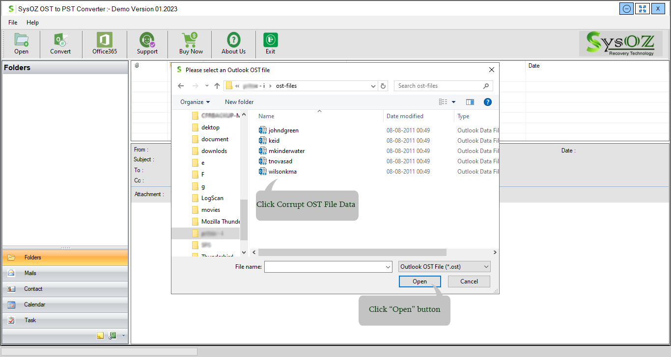This screenshot has width=671, height=357.
Task: Expand the Organize dropdown
Action: tap(195, 102)
